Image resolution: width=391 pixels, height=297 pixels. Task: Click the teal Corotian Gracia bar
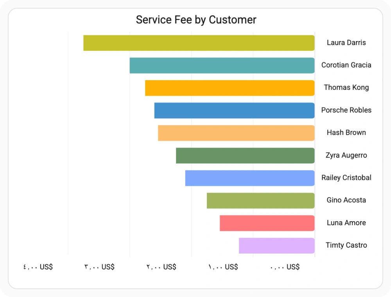(222, 66)
